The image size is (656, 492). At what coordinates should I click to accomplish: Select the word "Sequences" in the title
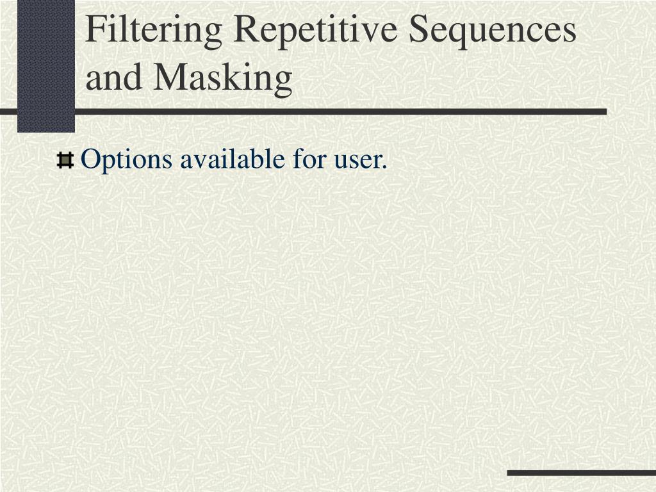(493, 29)
